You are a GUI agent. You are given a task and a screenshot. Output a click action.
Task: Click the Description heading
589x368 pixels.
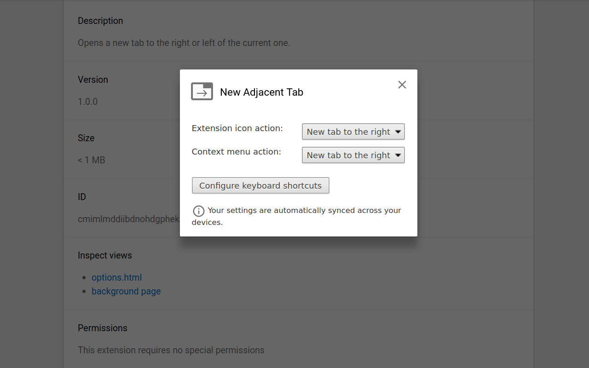coord(100,21)
